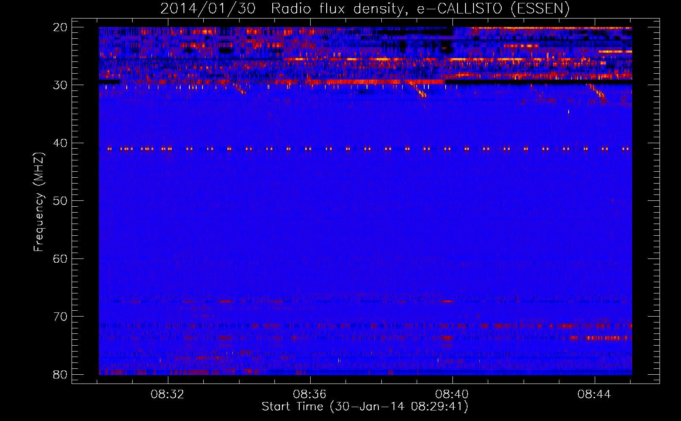The width and height of the screenshot is (681, 421).
Task: Click the Frequency (MHZ) axis label
Action: click(x=39, y=202)
